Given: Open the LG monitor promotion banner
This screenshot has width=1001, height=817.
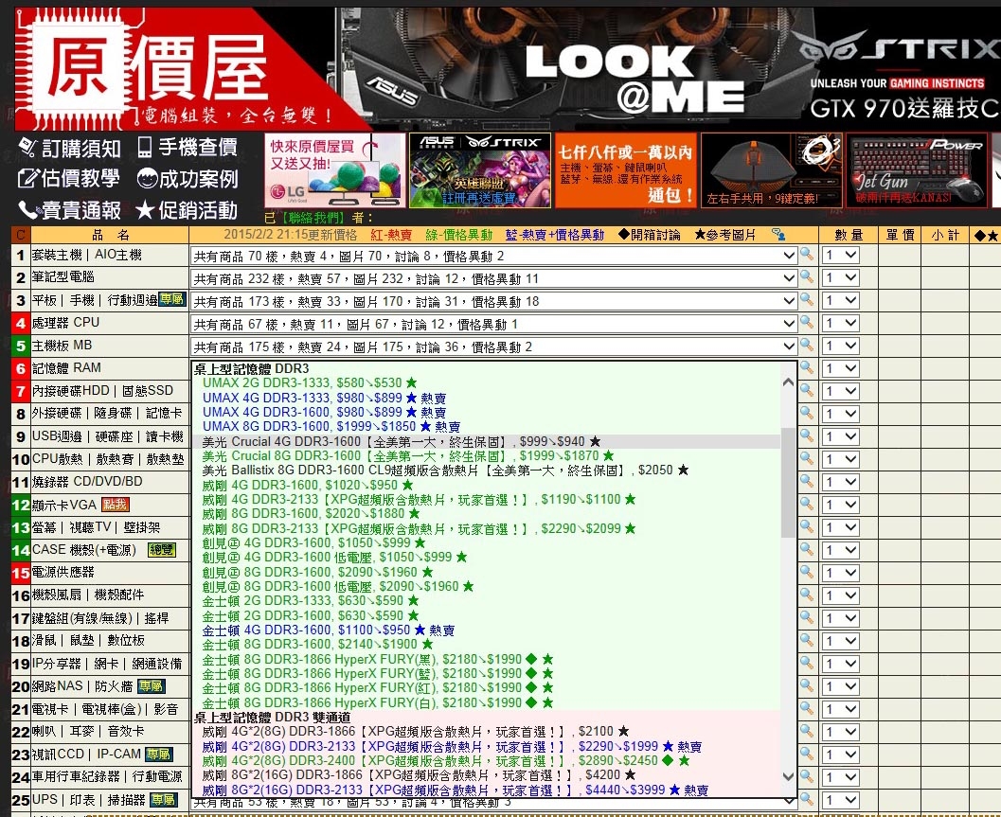Looking at the screenshot, I should click(335, 170).
